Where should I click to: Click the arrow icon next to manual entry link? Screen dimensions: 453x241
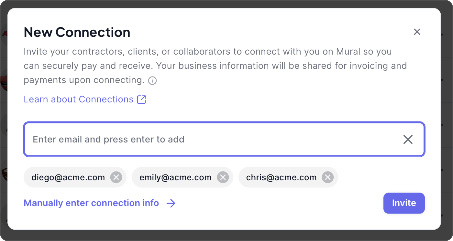click(171, 203)
